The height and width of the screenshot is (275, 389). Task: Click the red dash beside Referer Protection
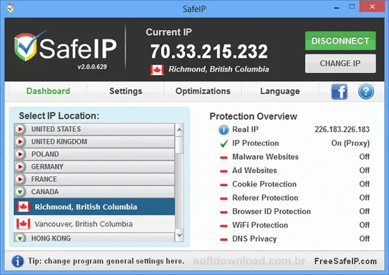point(224,199)
